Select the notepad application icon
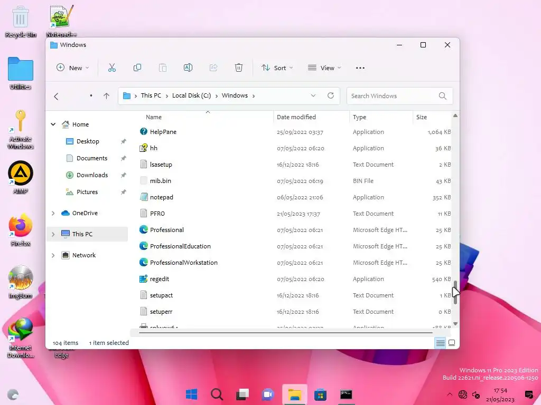The width and height of the screenshot is (541, 405). [144, 197]
